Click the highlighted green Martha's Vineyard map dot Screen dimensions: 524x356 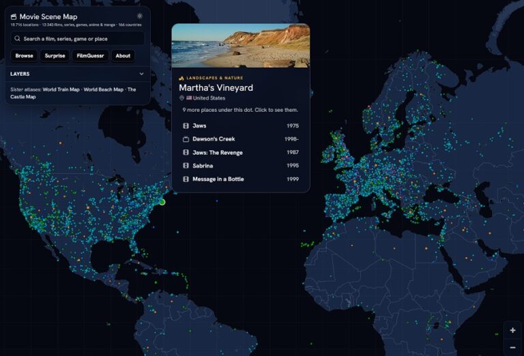(x=162, y=202)
